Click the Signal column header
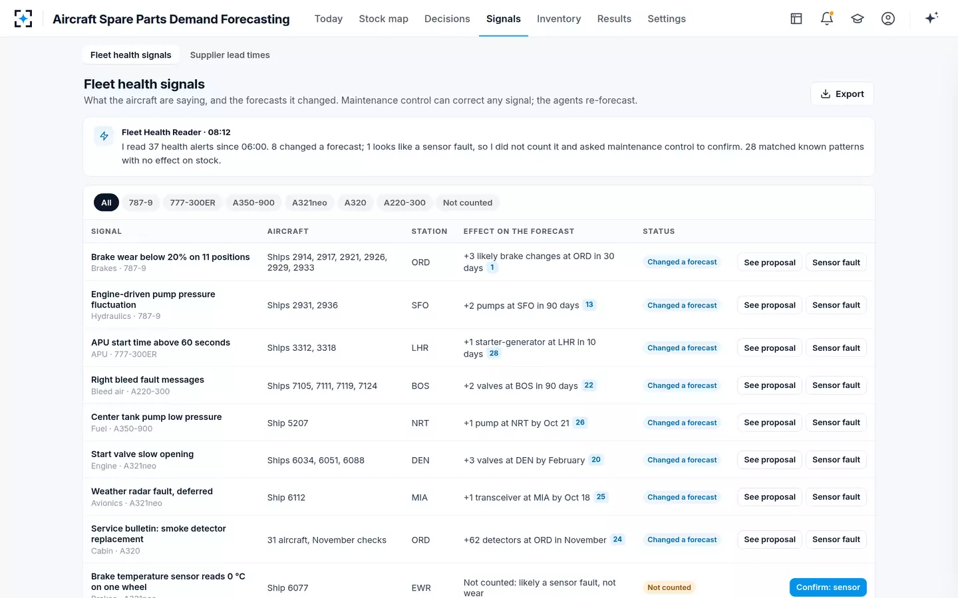 (106, 231)
